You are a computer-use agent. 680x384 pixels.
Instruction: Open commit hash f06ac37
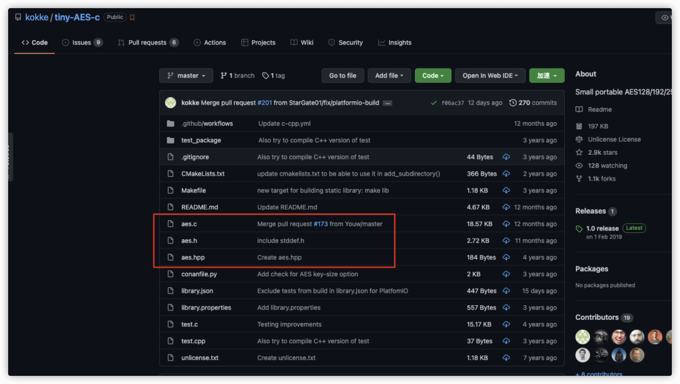(x=453, y=103)
